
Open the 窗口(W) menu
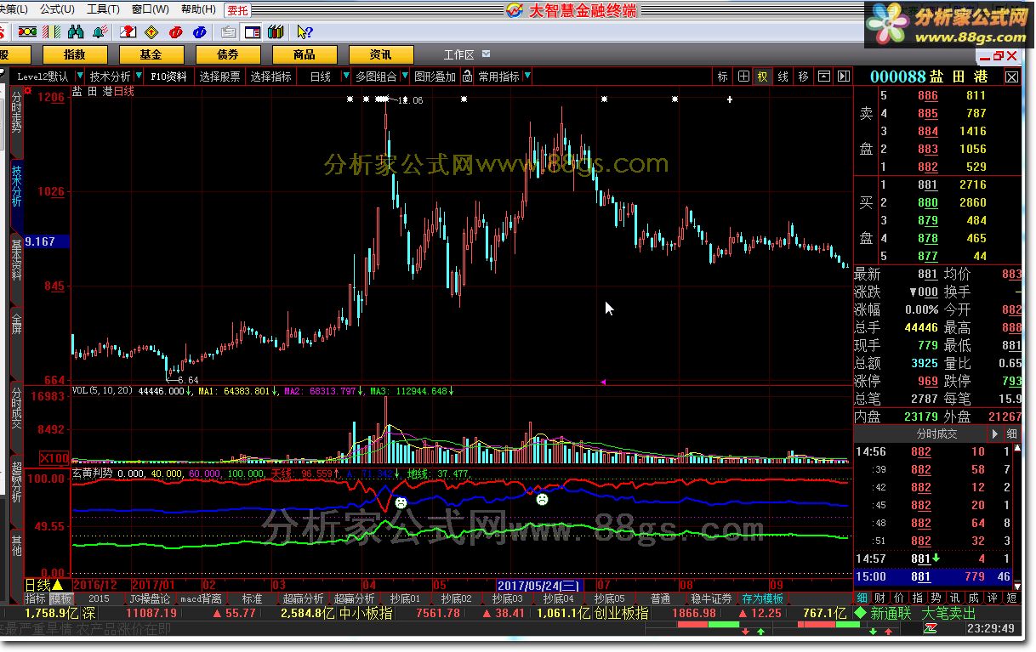pyautogui.click(x=150, y=9)
